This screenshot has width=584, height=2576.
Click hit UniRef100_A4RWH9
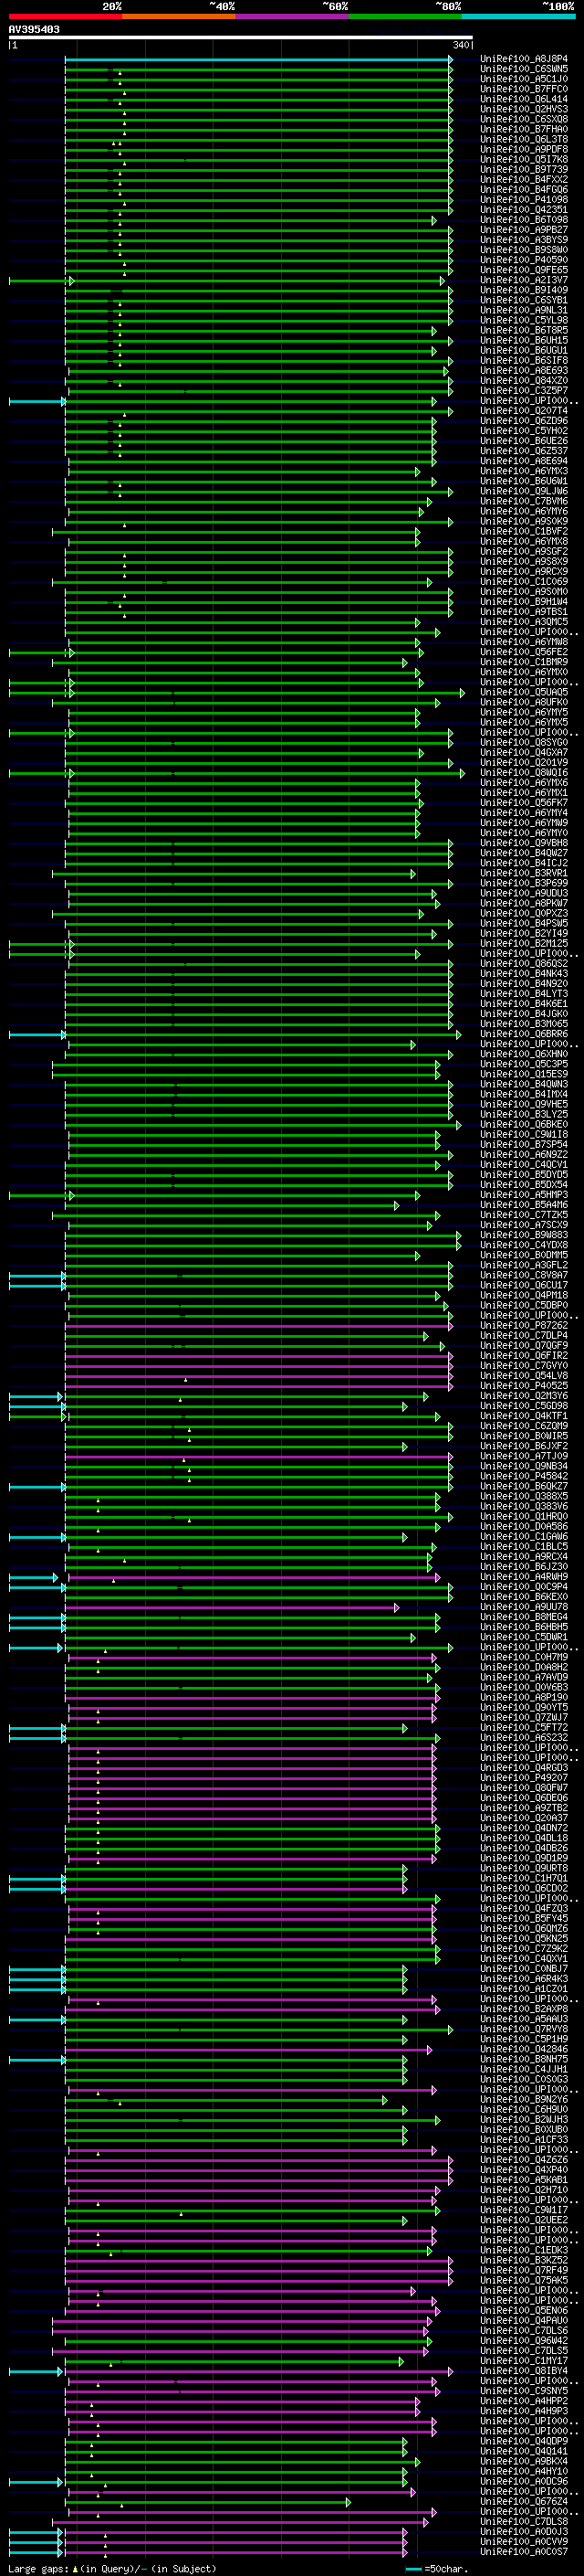click(524, 1577)
